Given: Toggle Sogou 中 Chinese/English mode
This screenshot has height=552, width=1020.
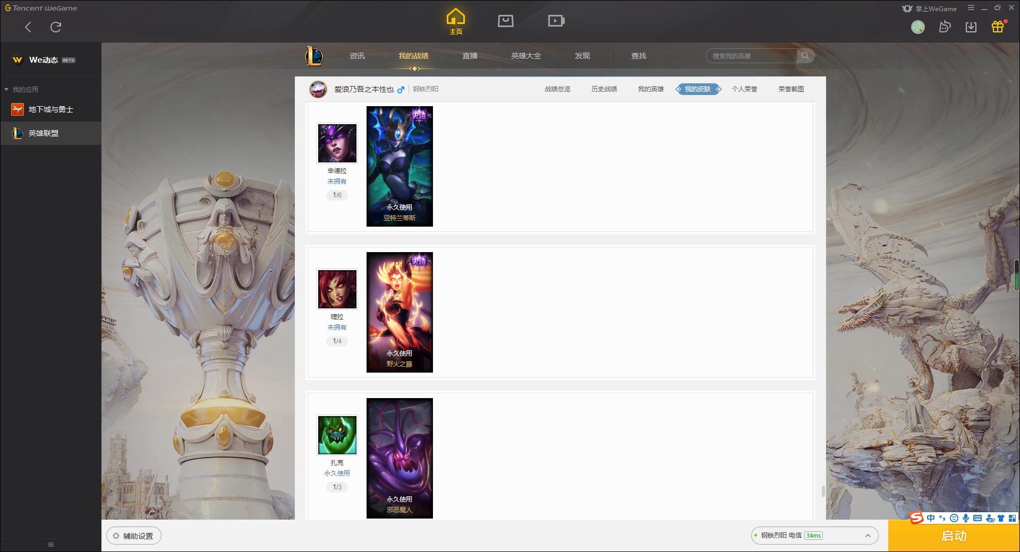Looking at the screenshot, I should pyautogui.click(x=931, y=518).
